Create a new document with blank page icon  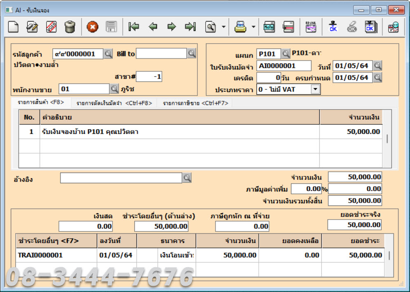tap(13, 27)
